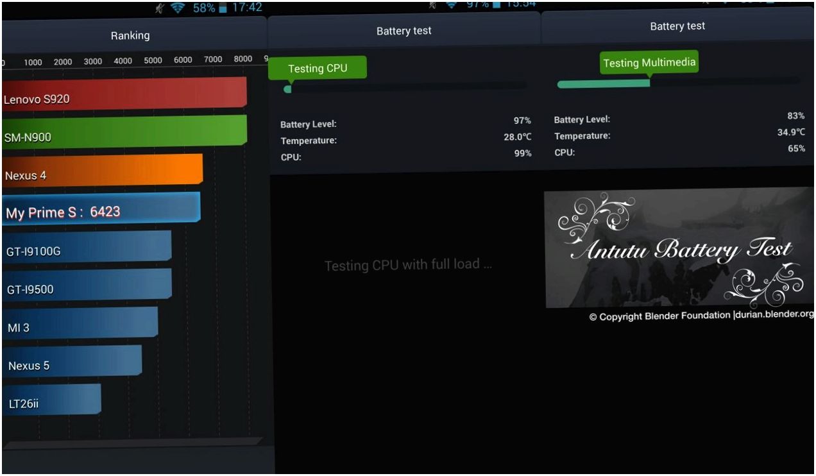Click the Battery Level 97% value

click(x=522, y=121)
